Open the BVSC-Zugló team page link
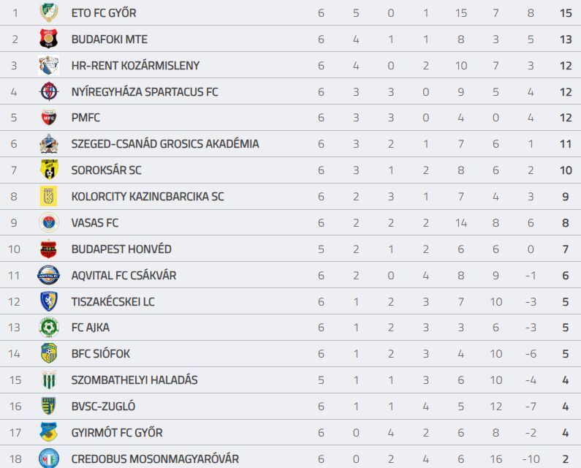The height and width of the screenshot is (468, 581). coord(103,406)
